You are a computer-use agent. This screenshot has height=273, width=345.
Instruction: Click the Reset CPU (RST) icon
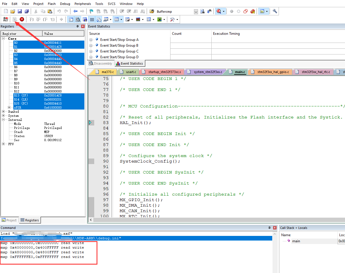tap(5, 19)
